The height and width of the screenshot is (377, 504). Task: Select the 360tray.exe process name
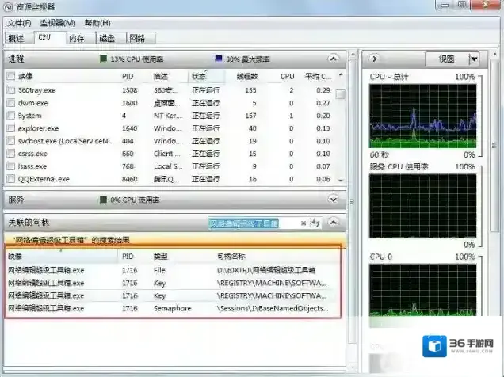(x=37, y=90)
